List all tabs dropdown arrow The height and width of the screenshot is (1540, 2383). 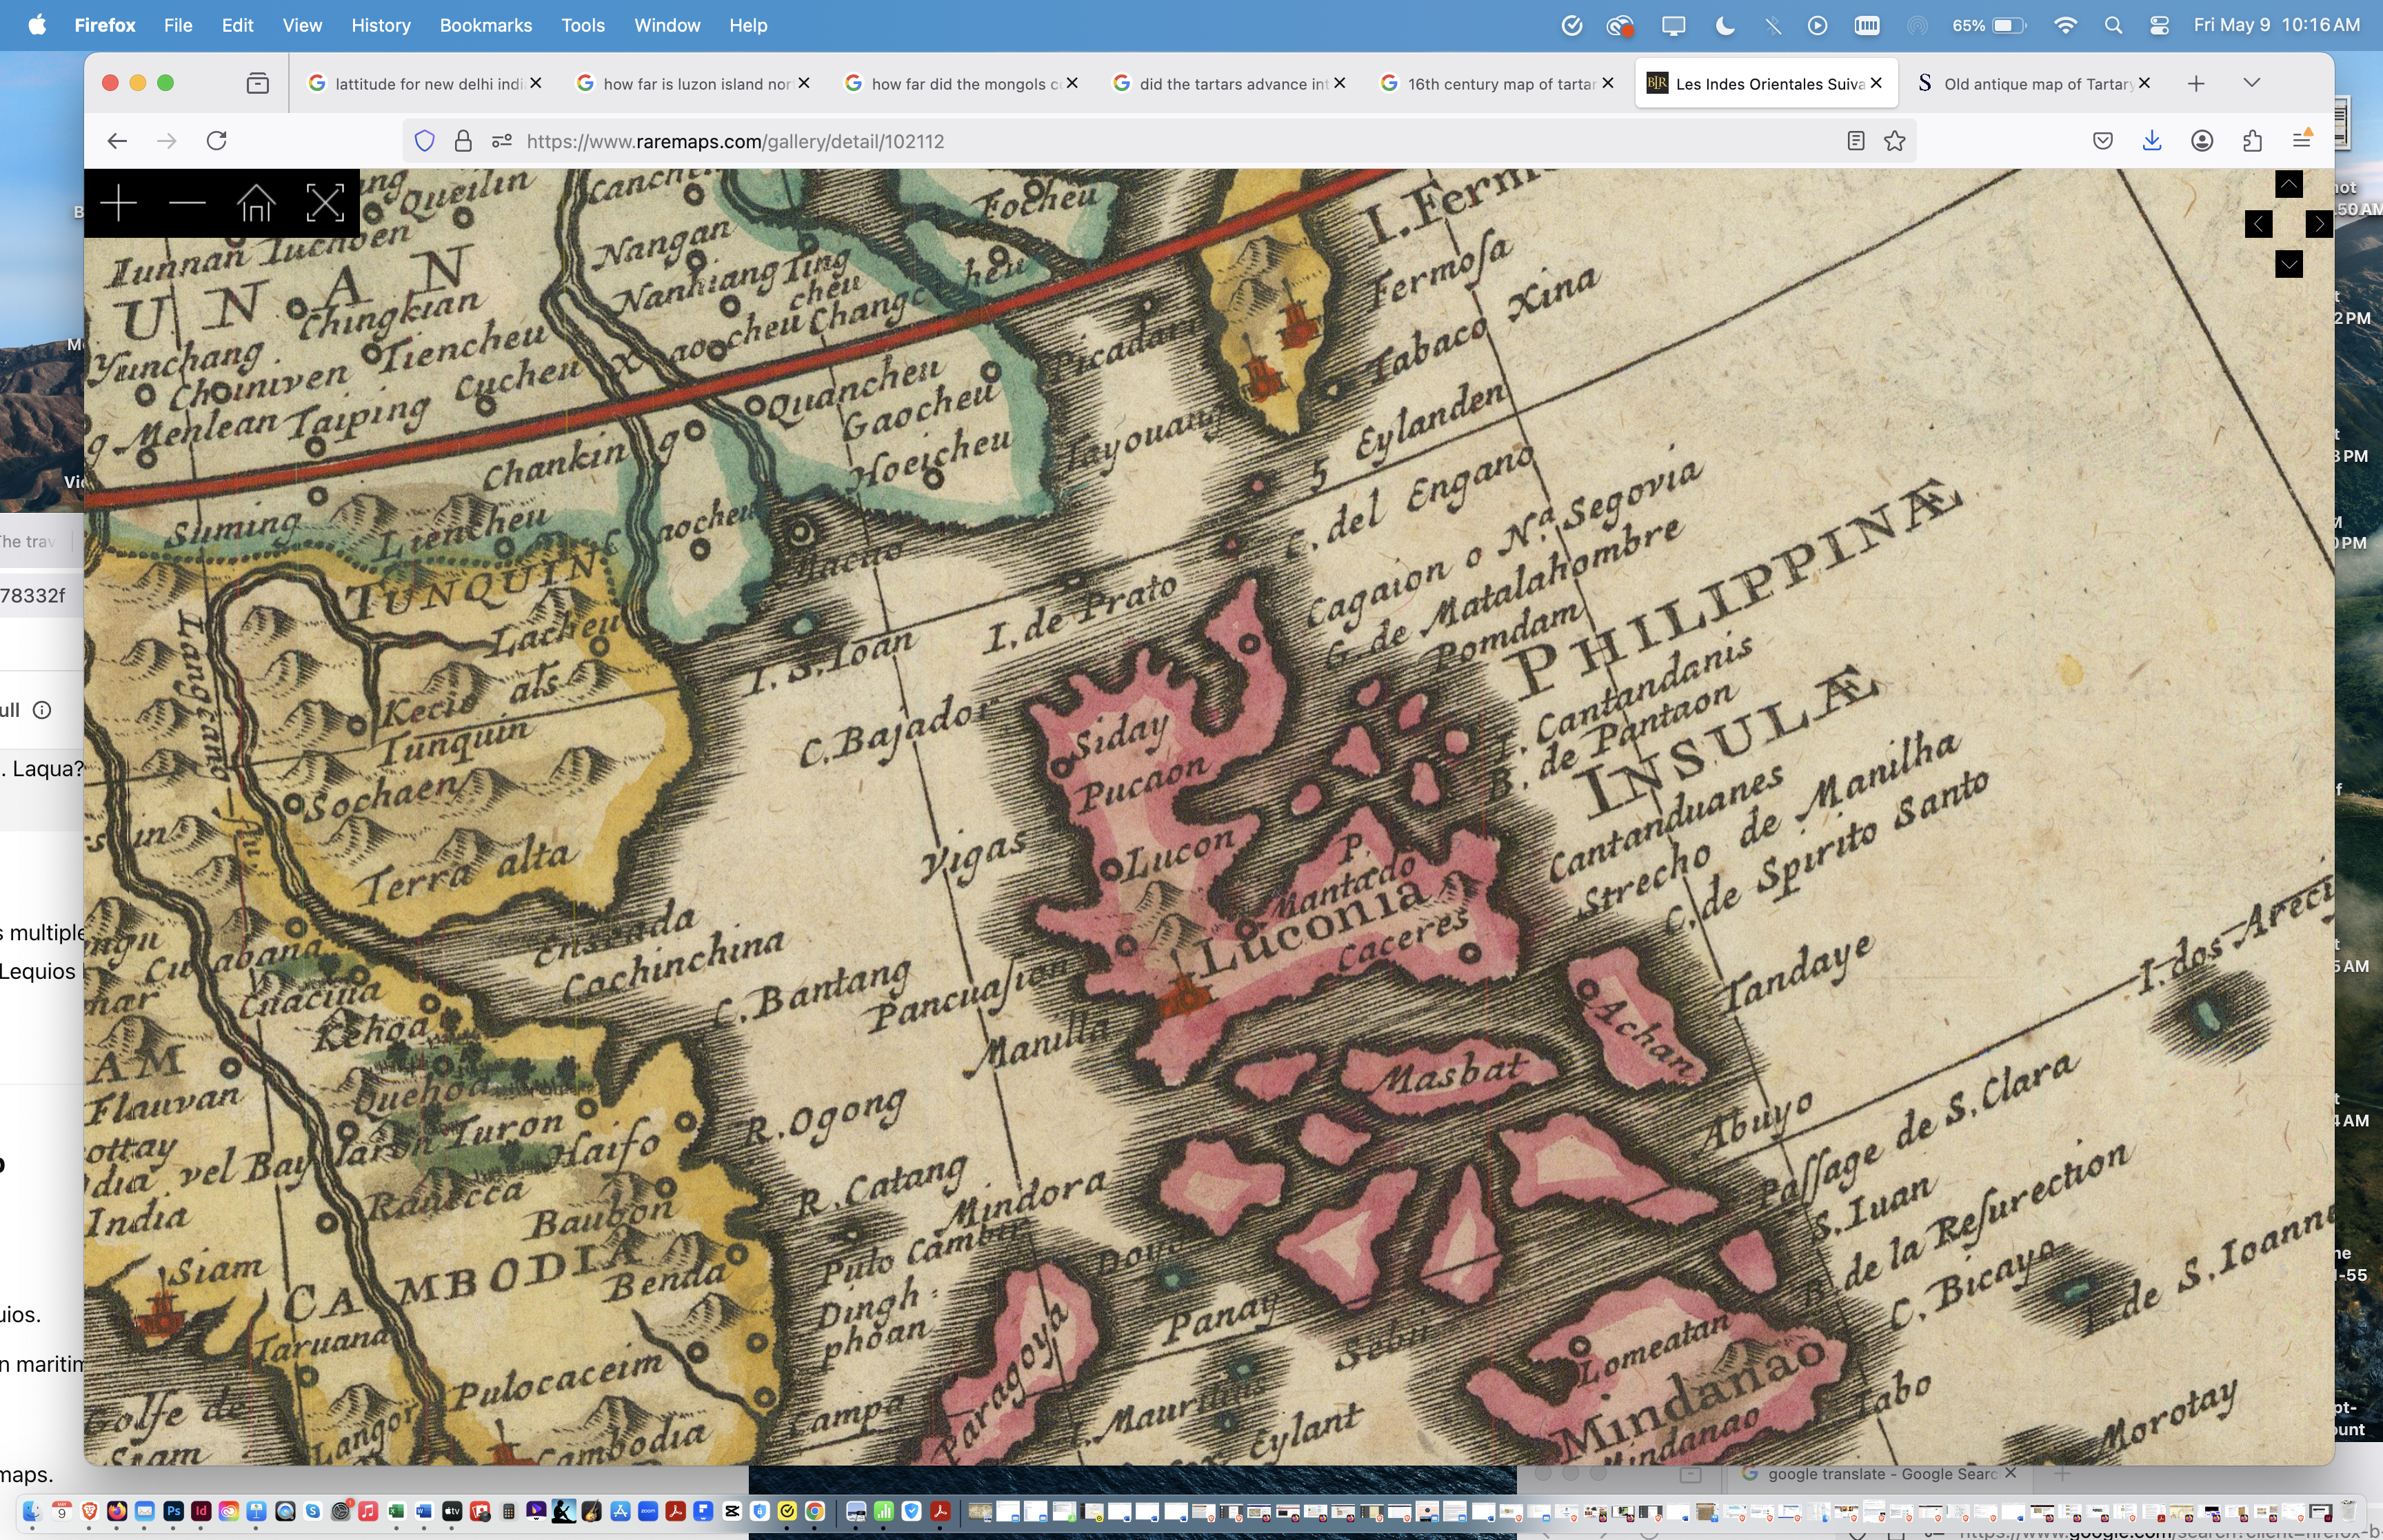tap(2252, 83)
